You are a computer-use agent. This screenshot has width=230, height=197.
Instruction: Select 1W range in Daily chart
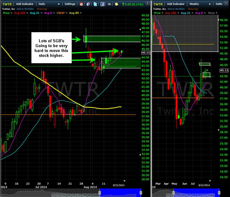click(84, 195)
